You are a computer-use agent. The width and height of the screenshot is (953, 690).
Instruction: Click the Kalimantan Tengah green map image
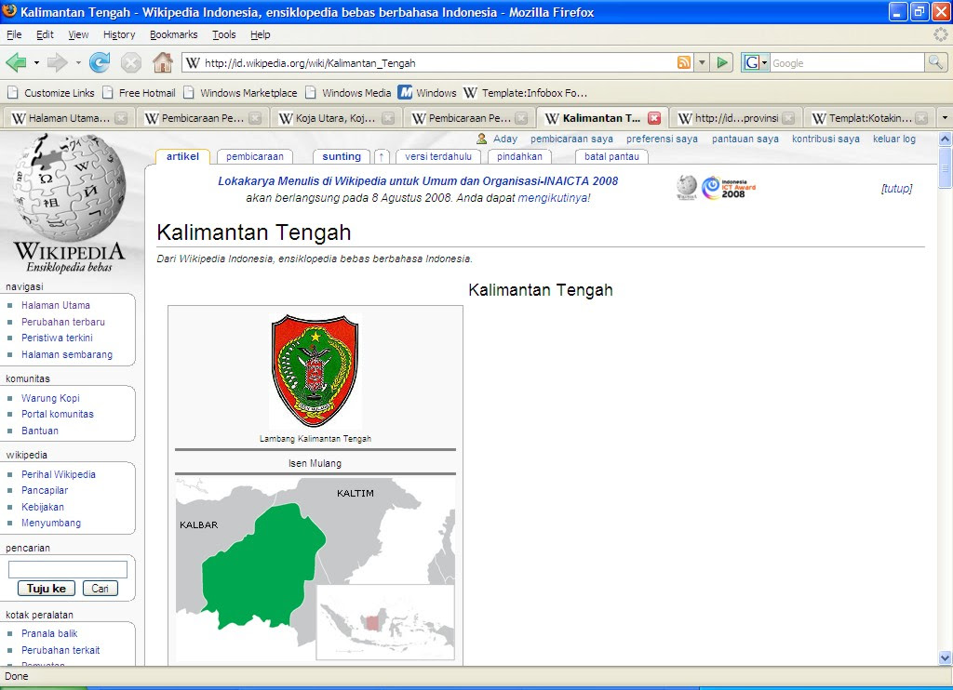(x=315, y=568)
